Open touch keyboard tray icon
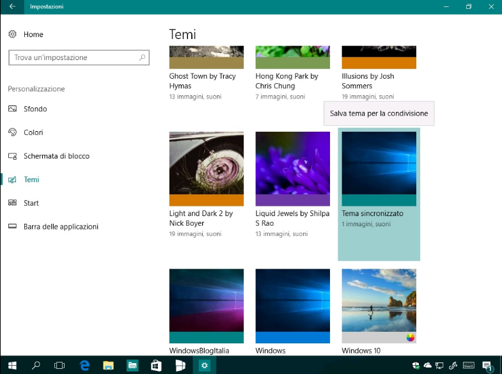This screenshot has width=502, height=374. coord(469,365)
